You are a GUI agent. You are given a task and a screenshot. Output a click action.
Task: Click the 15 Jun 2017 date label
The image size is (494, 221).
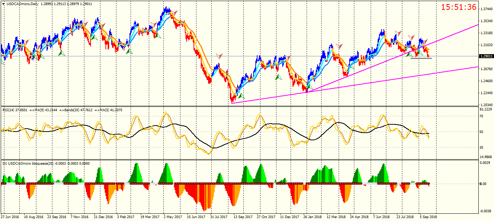click(x=196, y=217)
